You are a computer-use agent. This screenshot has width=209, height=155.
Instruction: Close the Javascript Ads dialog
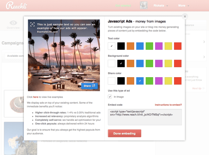pyautogui.click(x=185, y=17)
